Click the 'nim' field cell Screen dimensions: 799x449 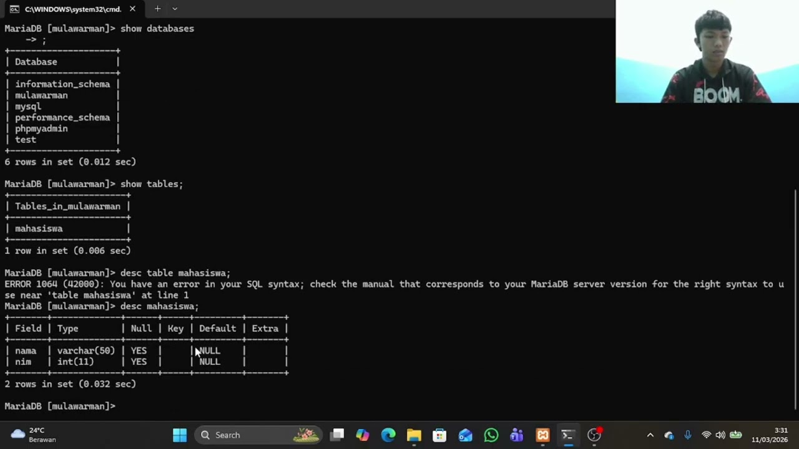point(23,362)
